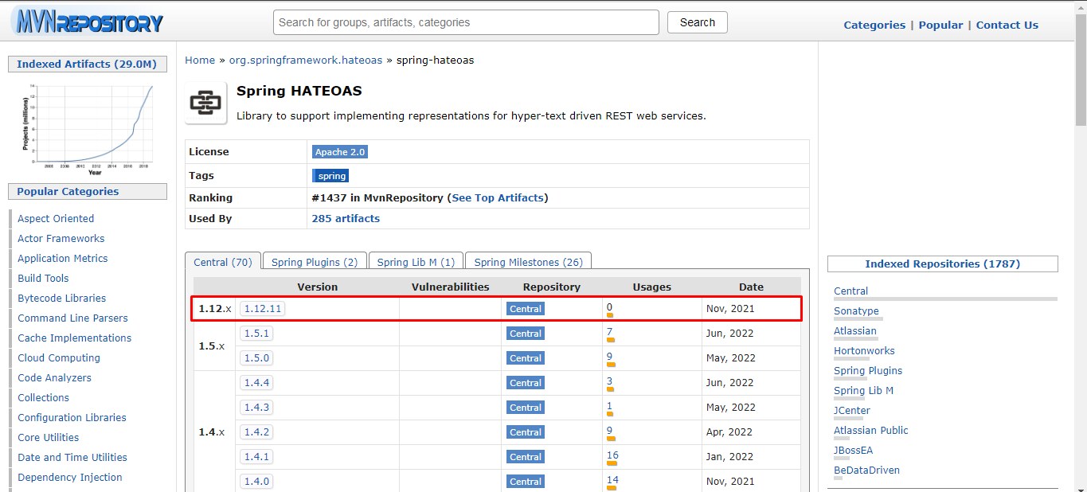Open usages count 14 for 1.4.0
Screen dimensions: 1087x492
(x=612, y=480)
